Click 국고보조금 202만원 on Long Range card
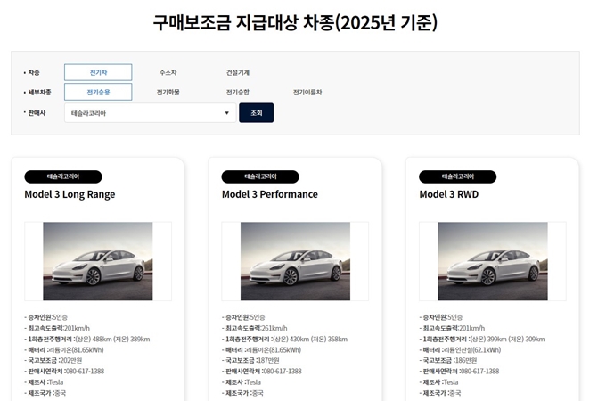This screenshot has width=606, height=401. tap(53, 360)
